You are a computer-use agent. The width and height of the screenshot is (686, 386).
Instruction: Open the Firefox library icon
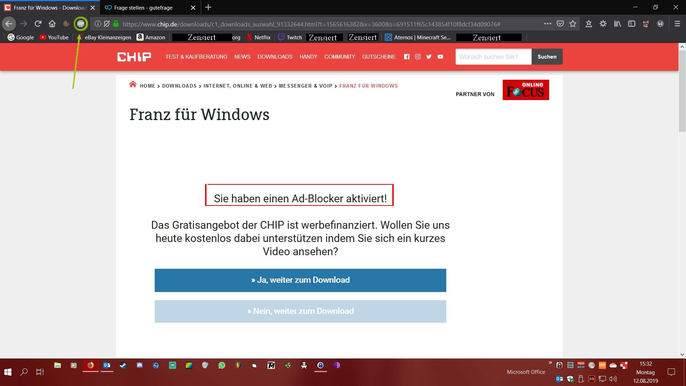[x=617, y=24]
